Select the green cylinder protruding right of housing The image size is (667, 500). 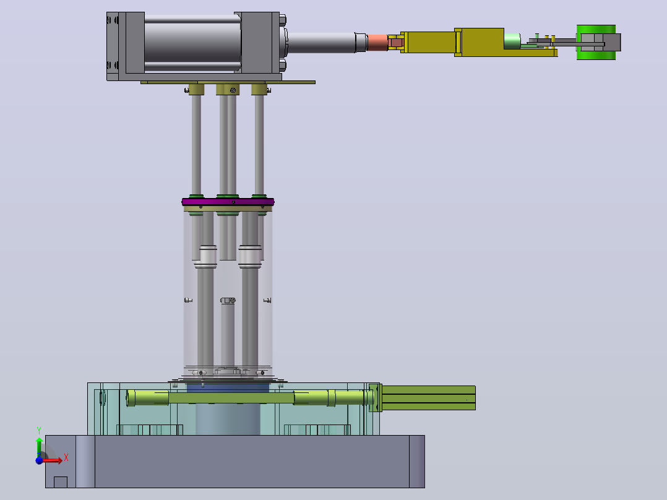[428, 398]
